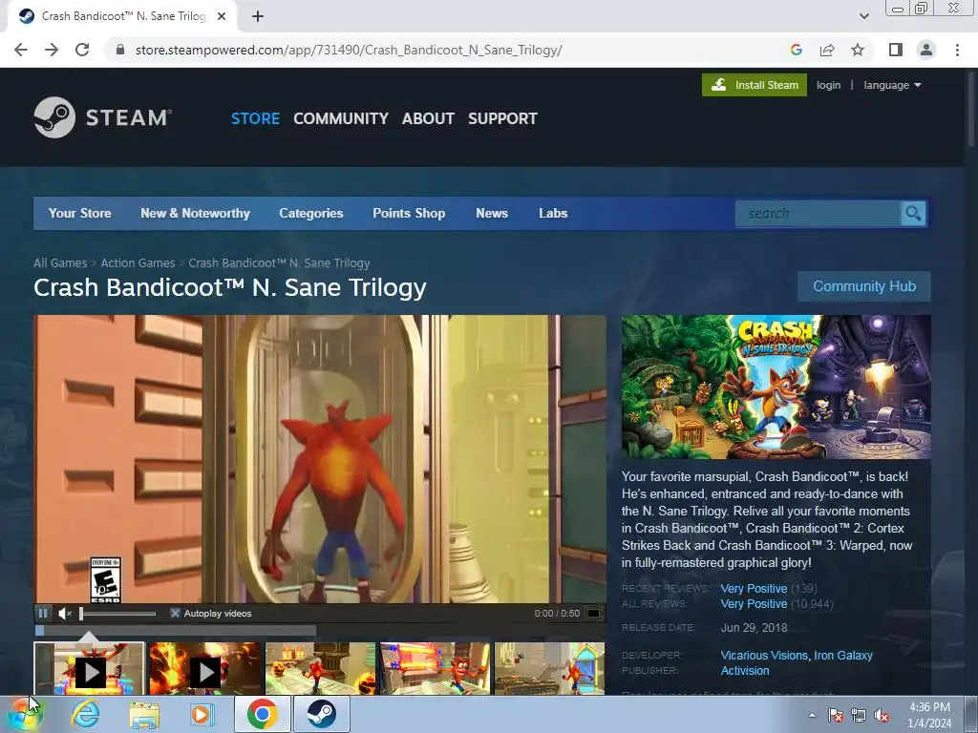Expand the tab search chevron in Chrome
Viewport: 978px width, 733px height.
pos(863,16)
